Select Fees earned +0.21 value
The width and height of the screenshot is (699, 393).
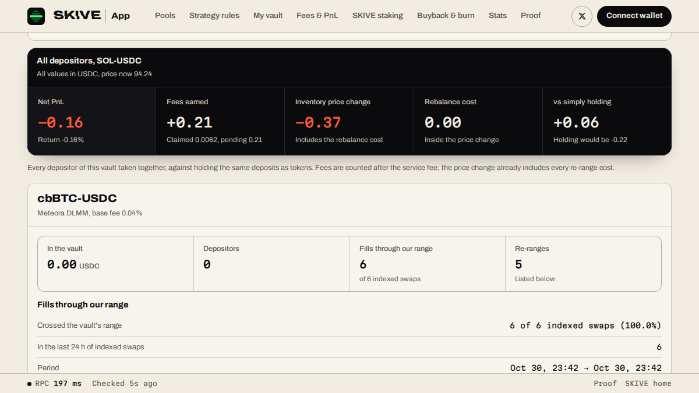189,122
